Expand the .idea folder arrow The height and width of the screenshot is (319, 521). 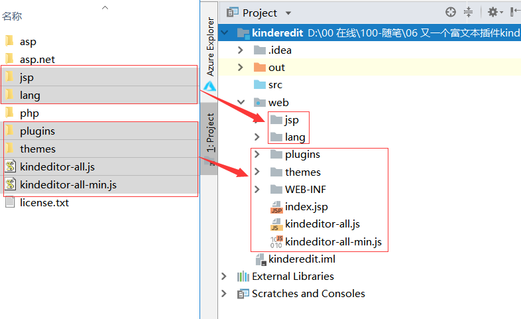(240, 50)
